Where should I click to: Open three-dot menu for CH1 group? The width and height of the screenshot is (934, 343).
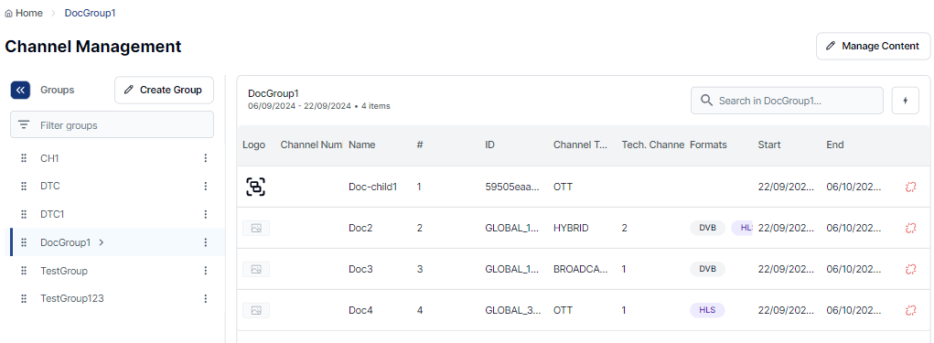[206, 158]
